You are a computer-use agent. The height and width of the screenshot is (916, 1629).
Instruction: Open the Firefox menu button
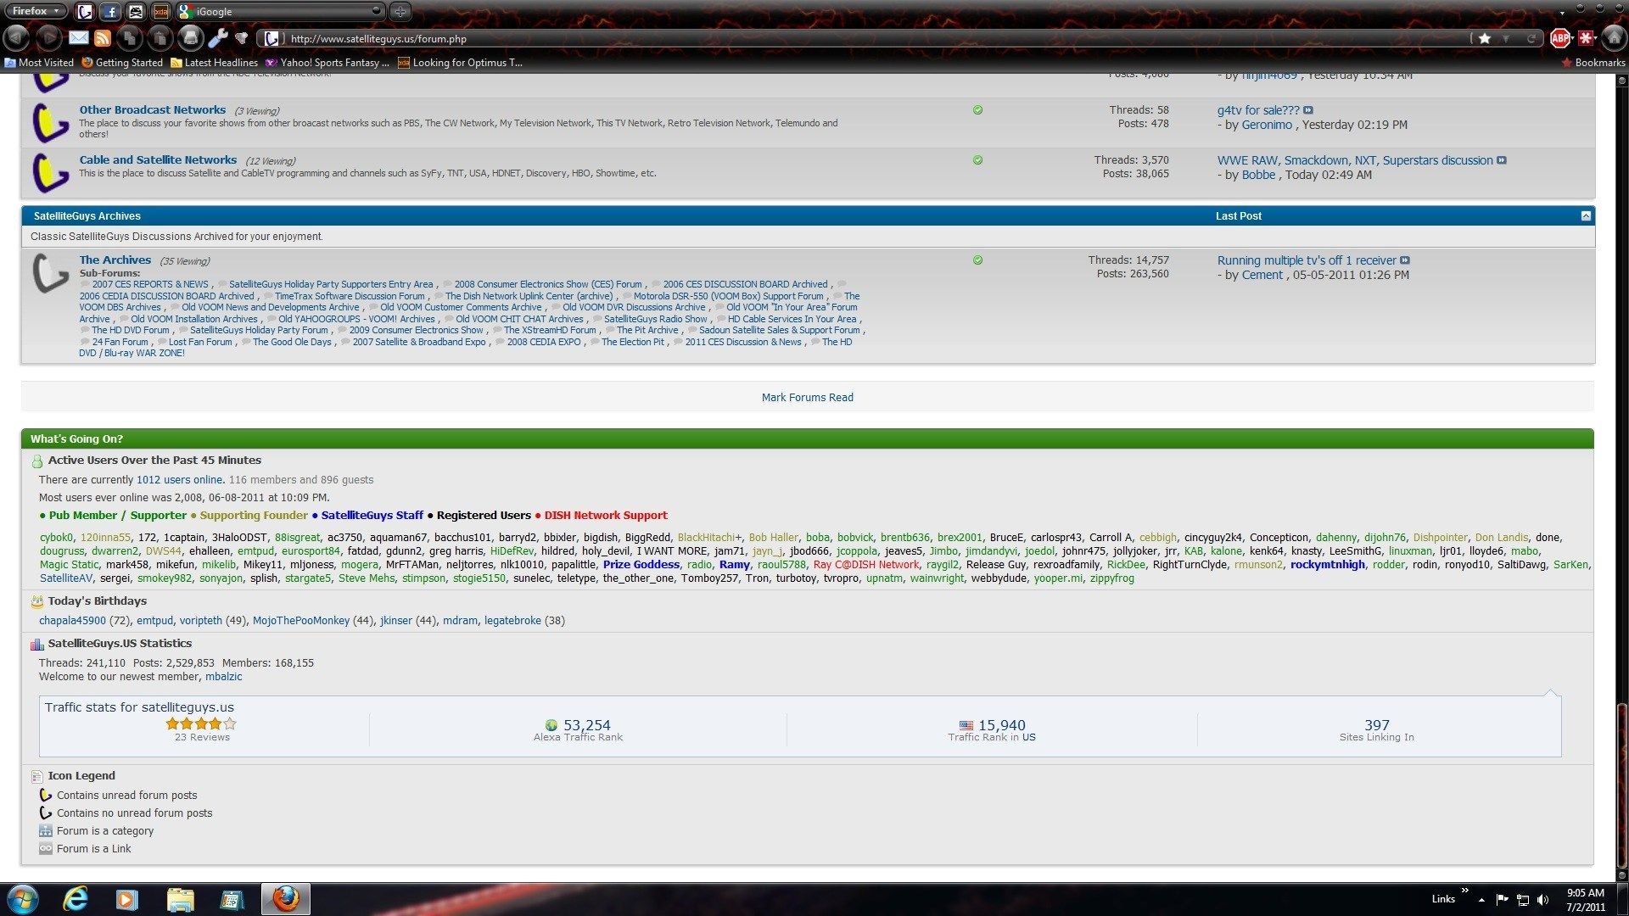(x=35, y=11)
